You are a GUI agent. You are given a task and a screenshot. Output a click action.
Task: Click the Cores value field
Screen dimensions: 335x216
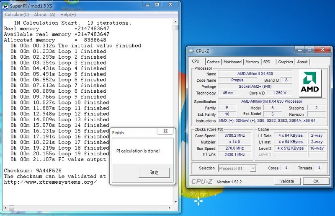coord(286,168)
